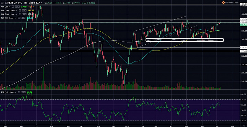The image size is (247, 127).
Task: Hide the MA (200, close) indicator
Action: 20,14
